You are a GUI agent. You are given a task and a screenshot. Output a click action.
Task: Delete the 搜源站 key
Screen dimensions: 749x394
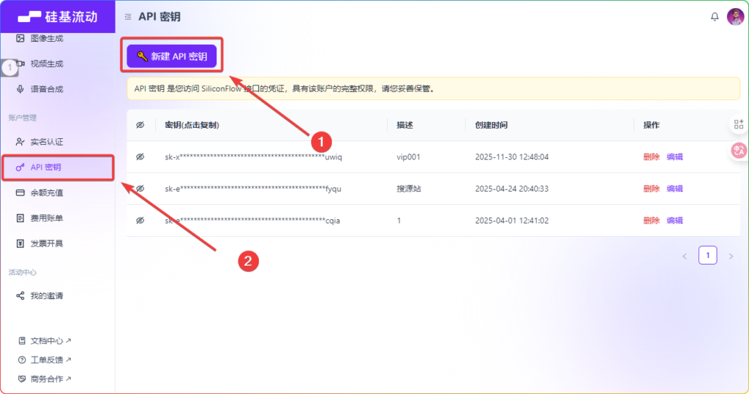pos(651,189)
